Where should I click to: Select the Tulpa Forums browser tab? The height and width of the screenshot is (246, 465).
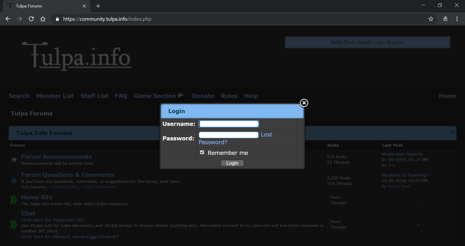[46, 6]
